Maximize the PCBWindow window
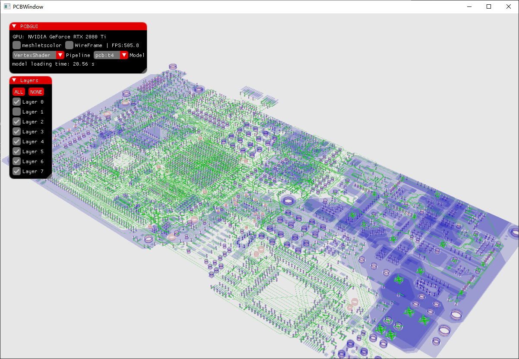The height and width of the screenshot is (359, 519). [489, 6]
